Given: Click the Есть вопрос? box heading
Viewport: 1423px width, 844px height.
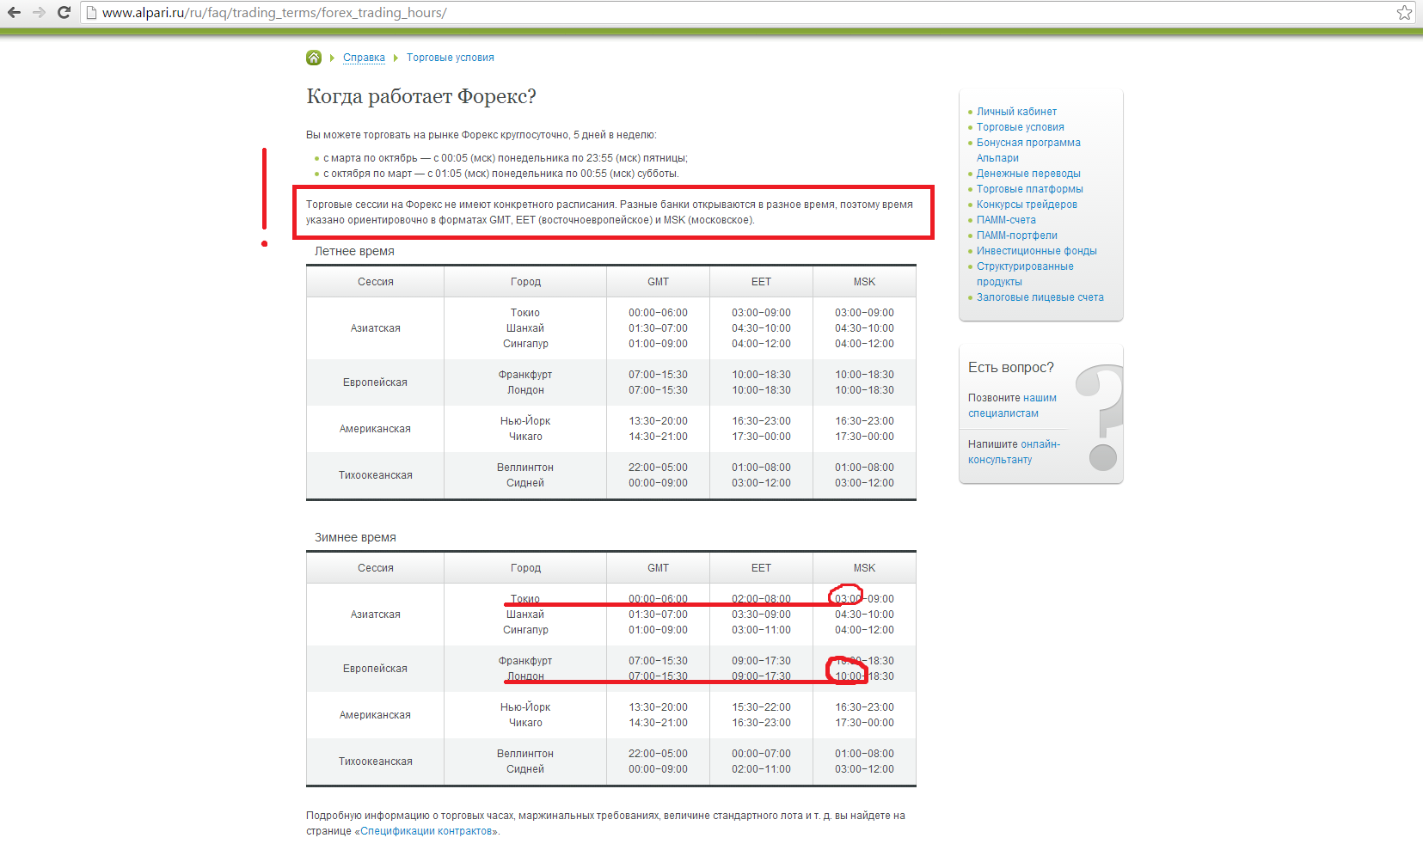Looking at the screenshot, I should pyautogui.click(x=1011, y=368).
